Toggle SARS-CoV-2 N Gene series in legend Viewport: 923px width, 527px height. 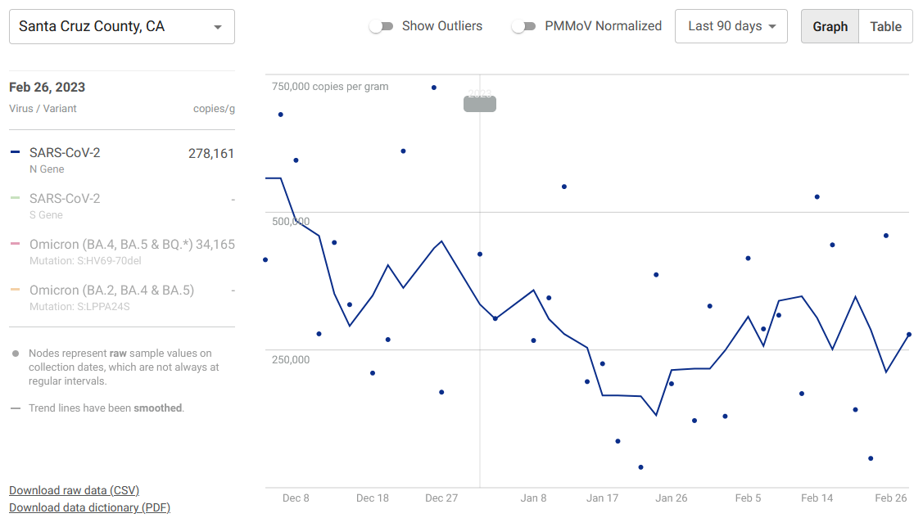[x=65, y=153]
